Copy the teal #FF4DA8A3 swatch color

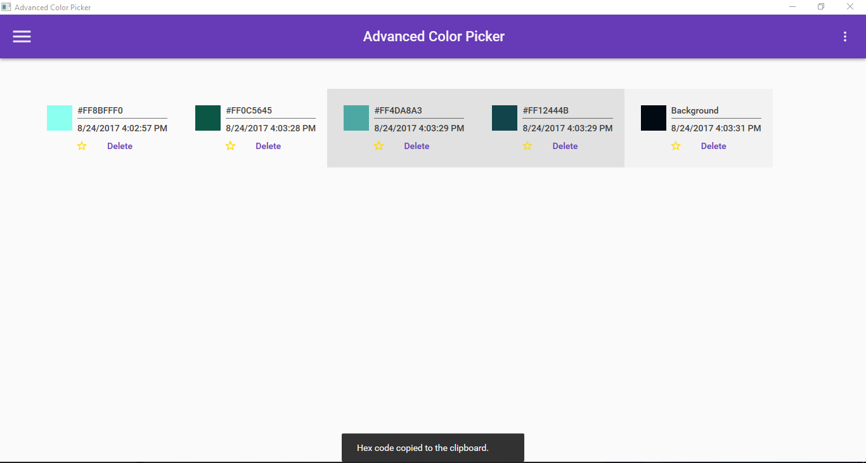point(356,118)
